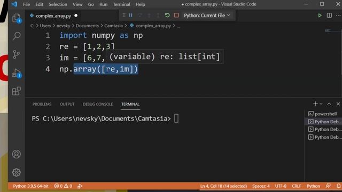This screenshot has width=342, height=192.
Task: Click the unsaved dot on complex_array.py tab
Action: click(76, 15)
